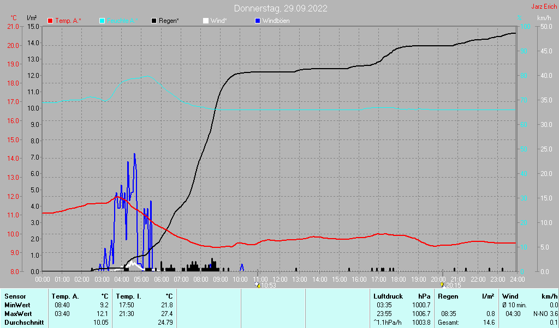Click the black Regen legend swatch
Image resolution: width=559 pixels, height=328 pixels.
[x=154, y=21]
